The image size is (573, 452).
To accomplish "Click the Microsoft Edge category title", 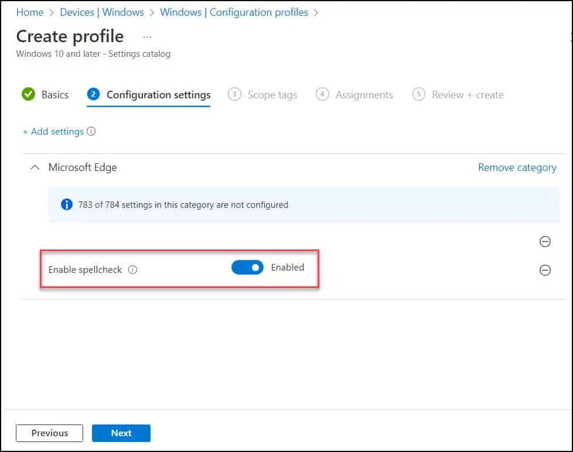I will 83,167.
